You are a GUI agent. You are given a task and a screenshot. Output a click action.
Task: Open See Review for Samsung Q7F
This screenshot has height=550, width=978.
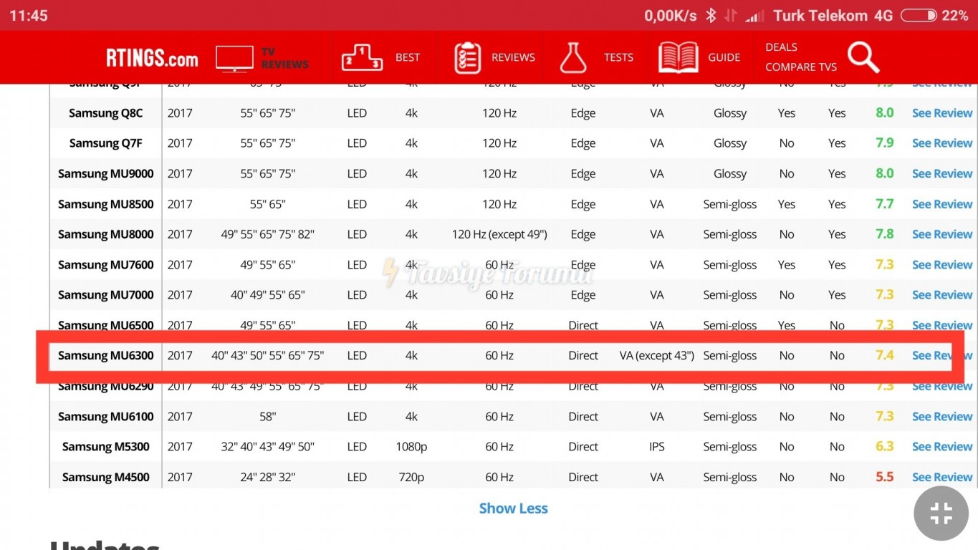pyautogui.click(x=941, y=143)
